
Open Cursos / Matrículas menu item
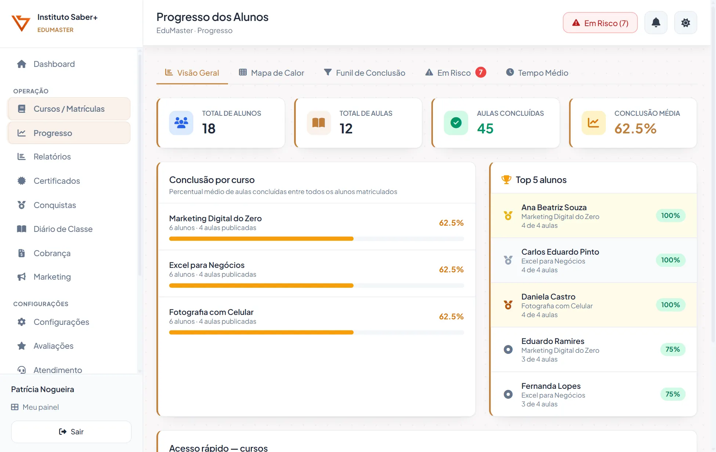(69, 109)
